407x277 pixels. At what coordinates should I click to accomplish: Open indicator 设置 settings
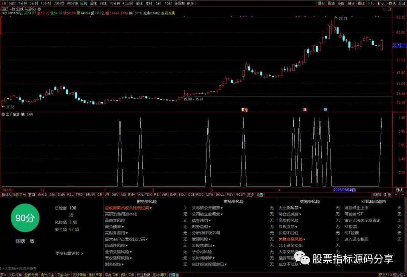pos(260,195)
